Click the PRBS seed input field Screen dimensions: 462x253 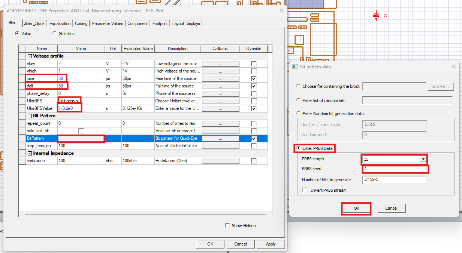pyautogui.click(x=395, y=169)
